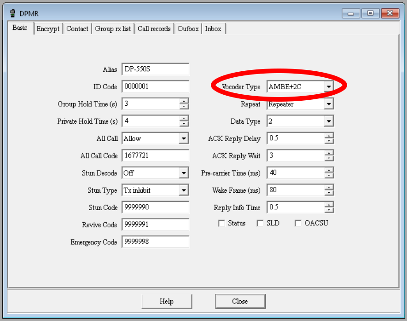Screen dimensions: 407x321
Task: Select the Inbox tab
Action: pos(213,29)
